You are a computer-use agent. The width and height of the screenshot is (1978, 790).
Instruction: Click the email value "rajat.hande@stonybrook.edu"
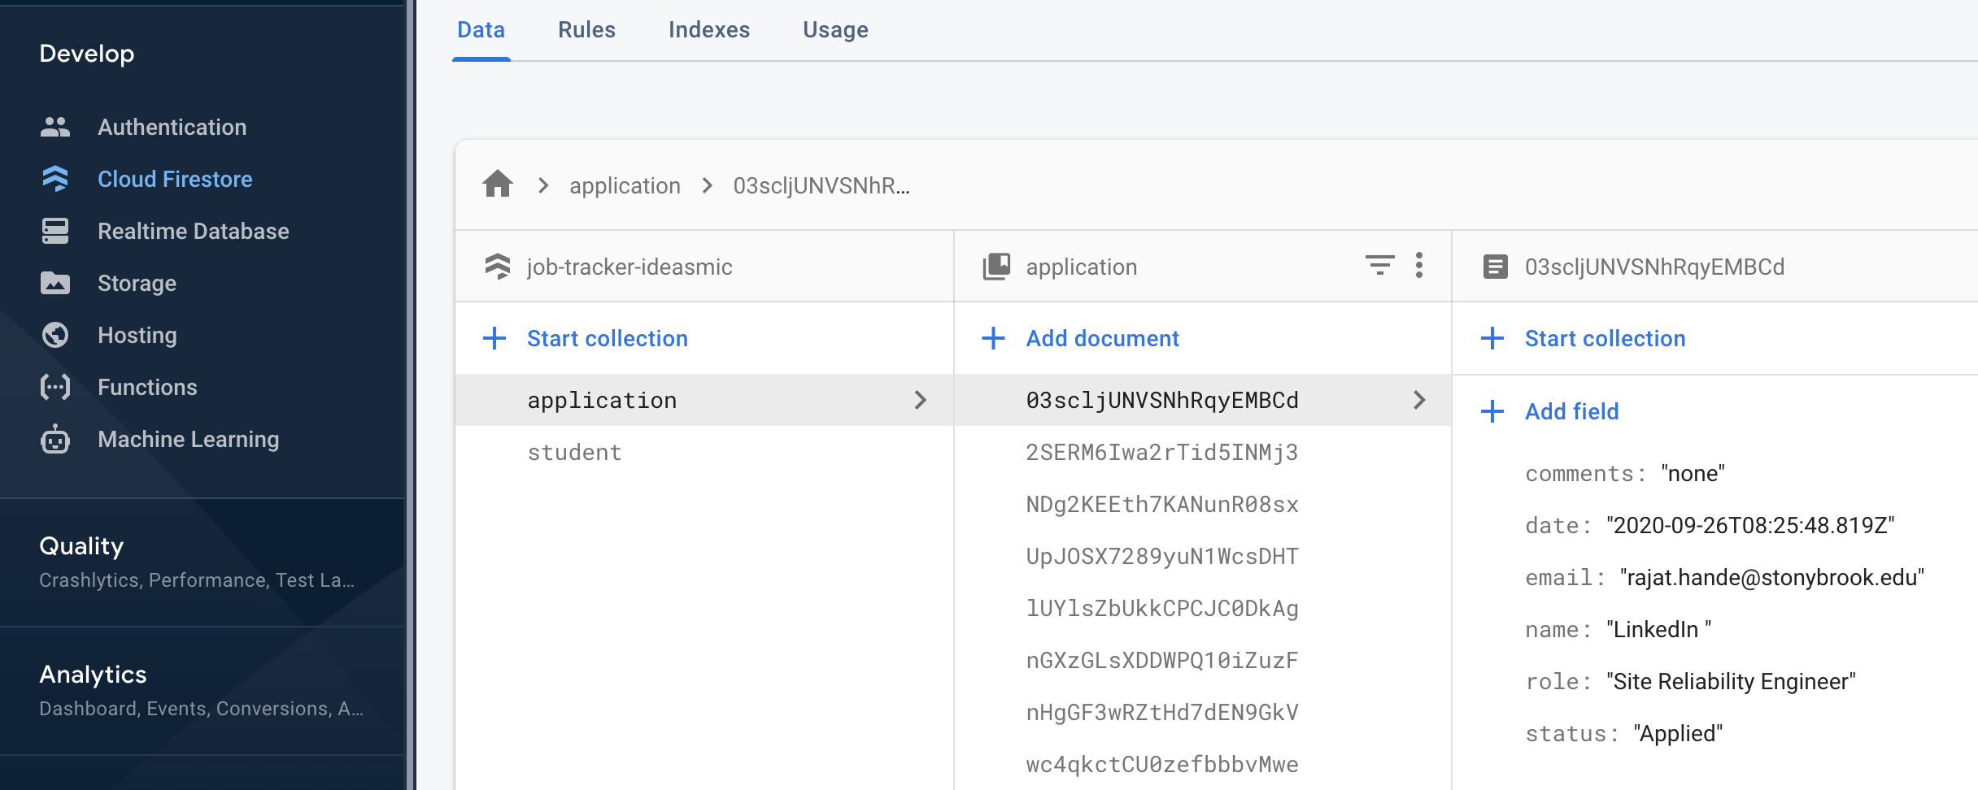point(1772,577)
